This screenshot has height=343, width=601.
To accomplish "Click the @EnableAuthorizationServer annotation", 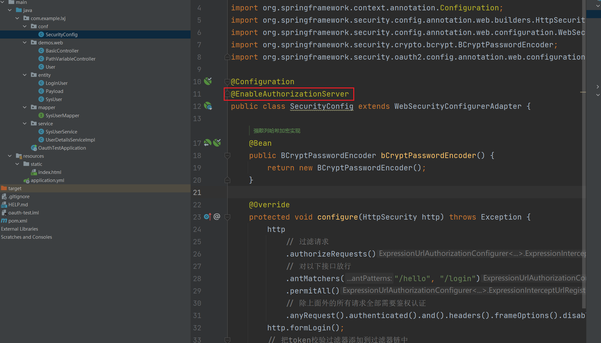I will click(290, 94).
